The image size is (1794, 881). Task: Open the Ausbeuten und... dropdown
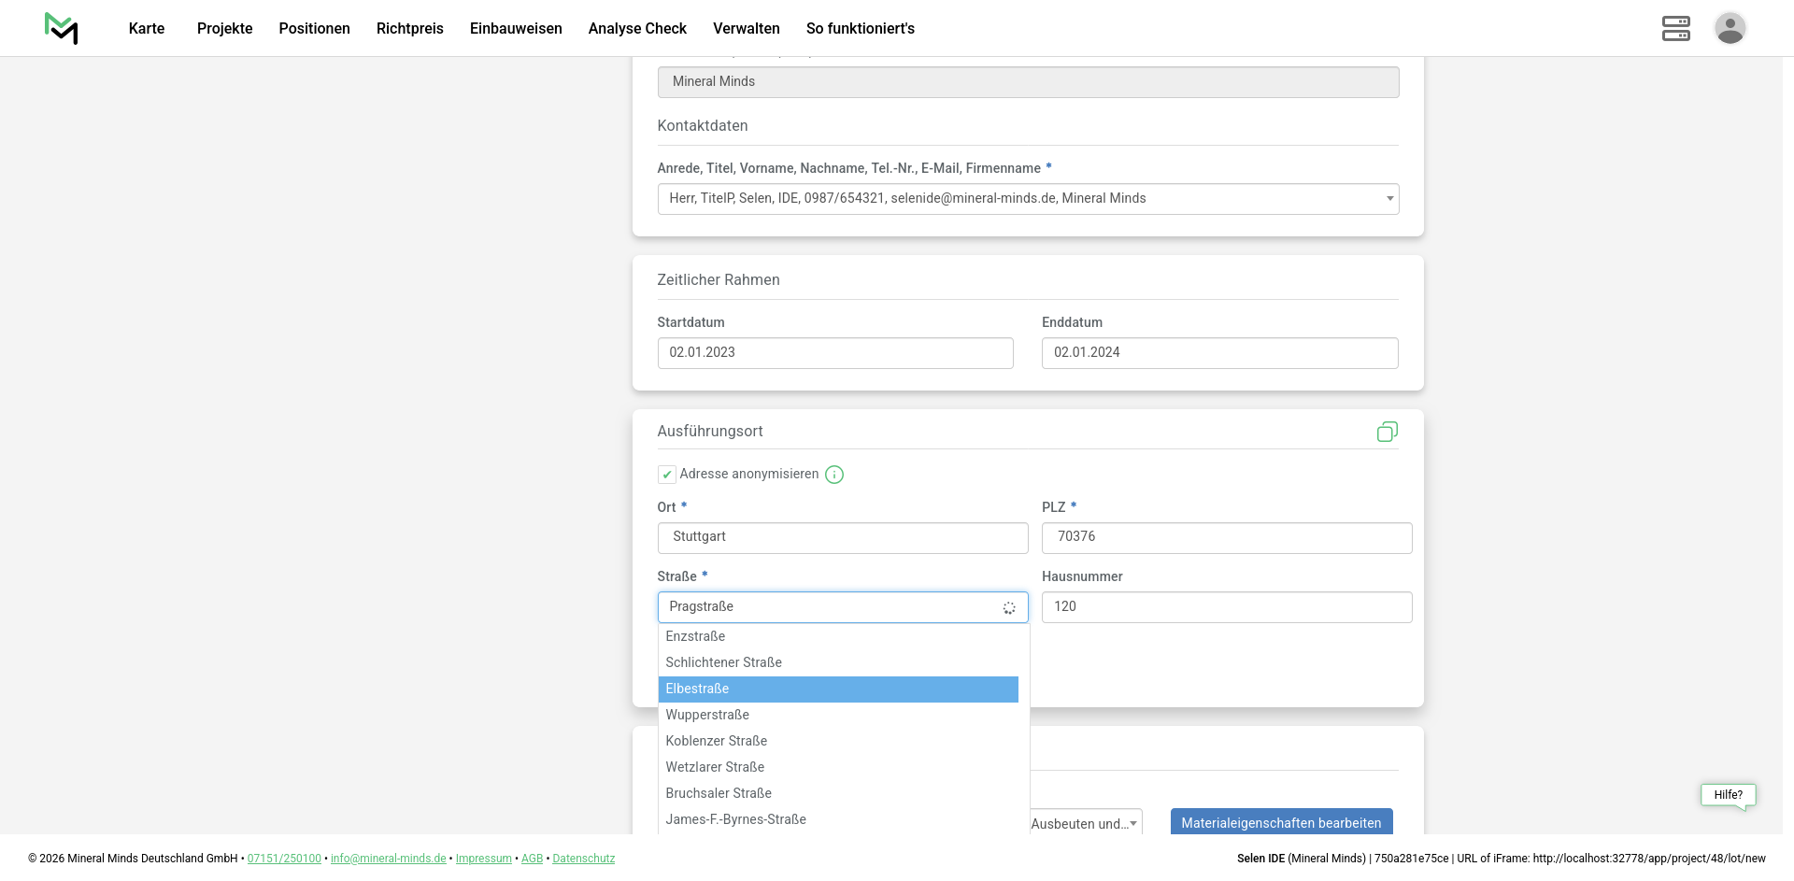click(1085, 823)
